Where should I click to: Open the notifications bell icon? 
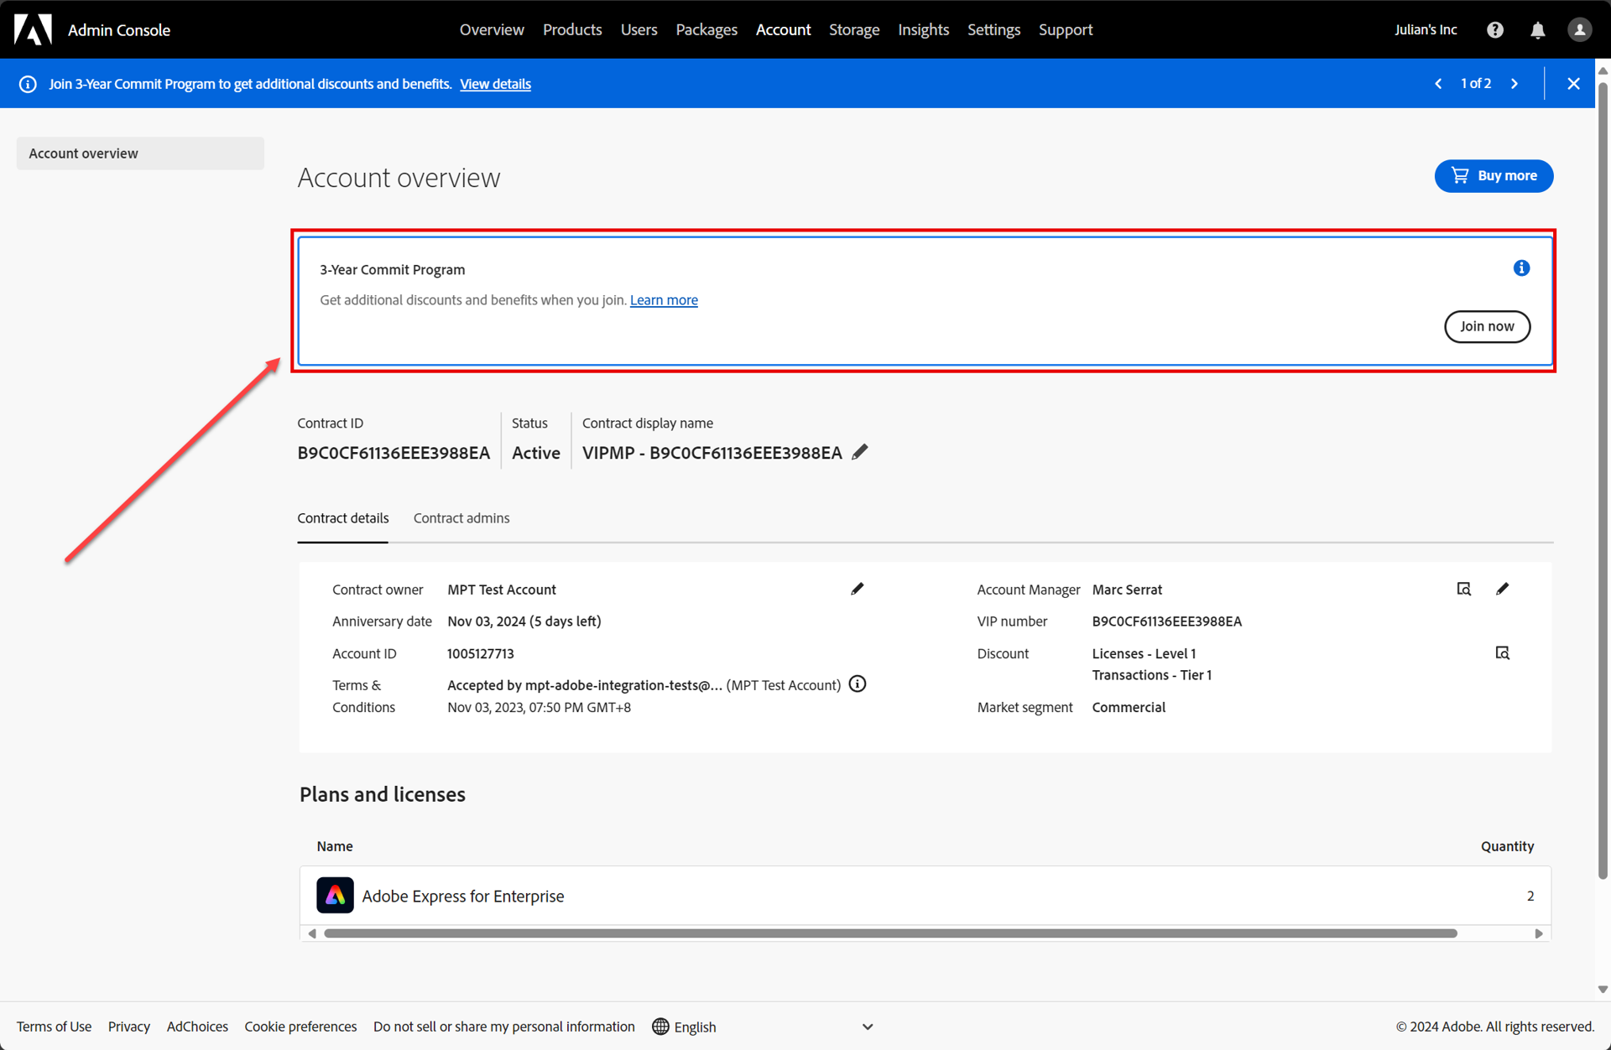click(1537, 30)
